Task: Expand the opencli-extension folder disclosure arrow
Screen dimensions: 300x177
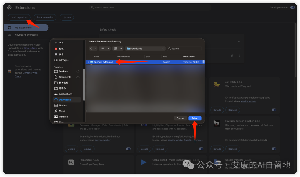Action: click(89, 62)
